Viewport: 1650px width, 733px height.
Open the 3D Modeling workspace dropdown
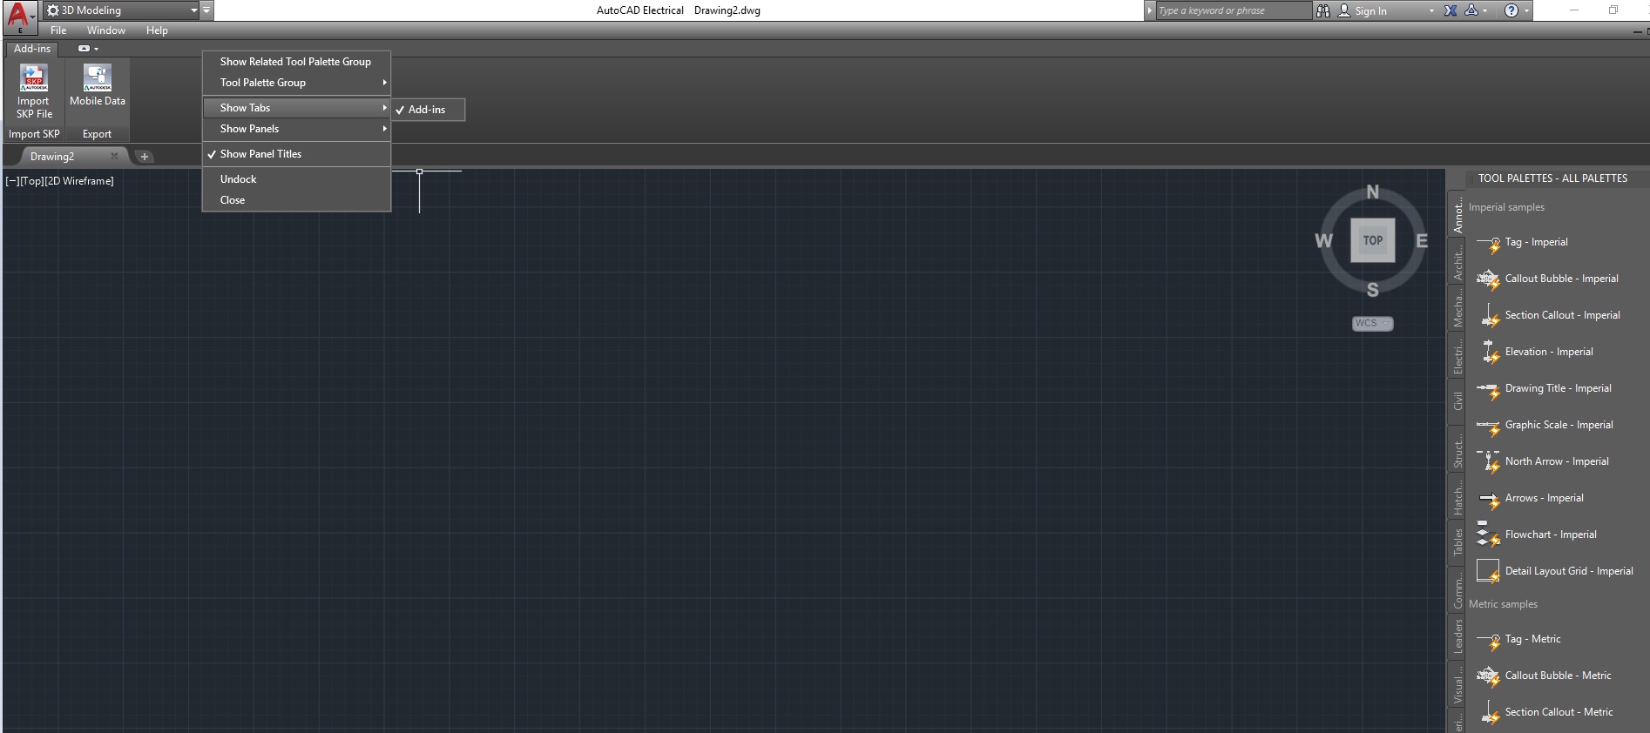tap(122, 10)
